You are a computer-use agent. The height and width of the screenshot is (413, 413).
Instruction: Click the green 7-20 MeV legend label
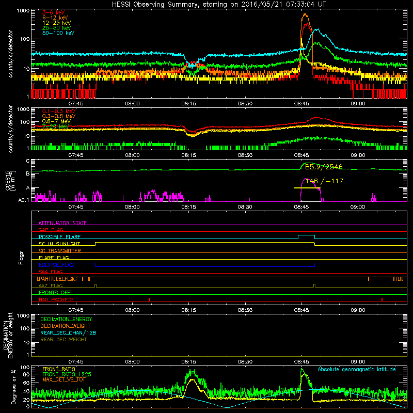click(55, 126)
